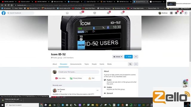
Task: Open the Windows Start menu
Action: [2, 105]
